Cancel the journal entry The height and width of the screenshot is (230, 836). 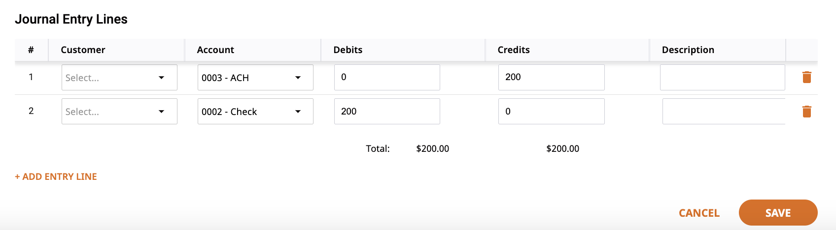[699, 213]
